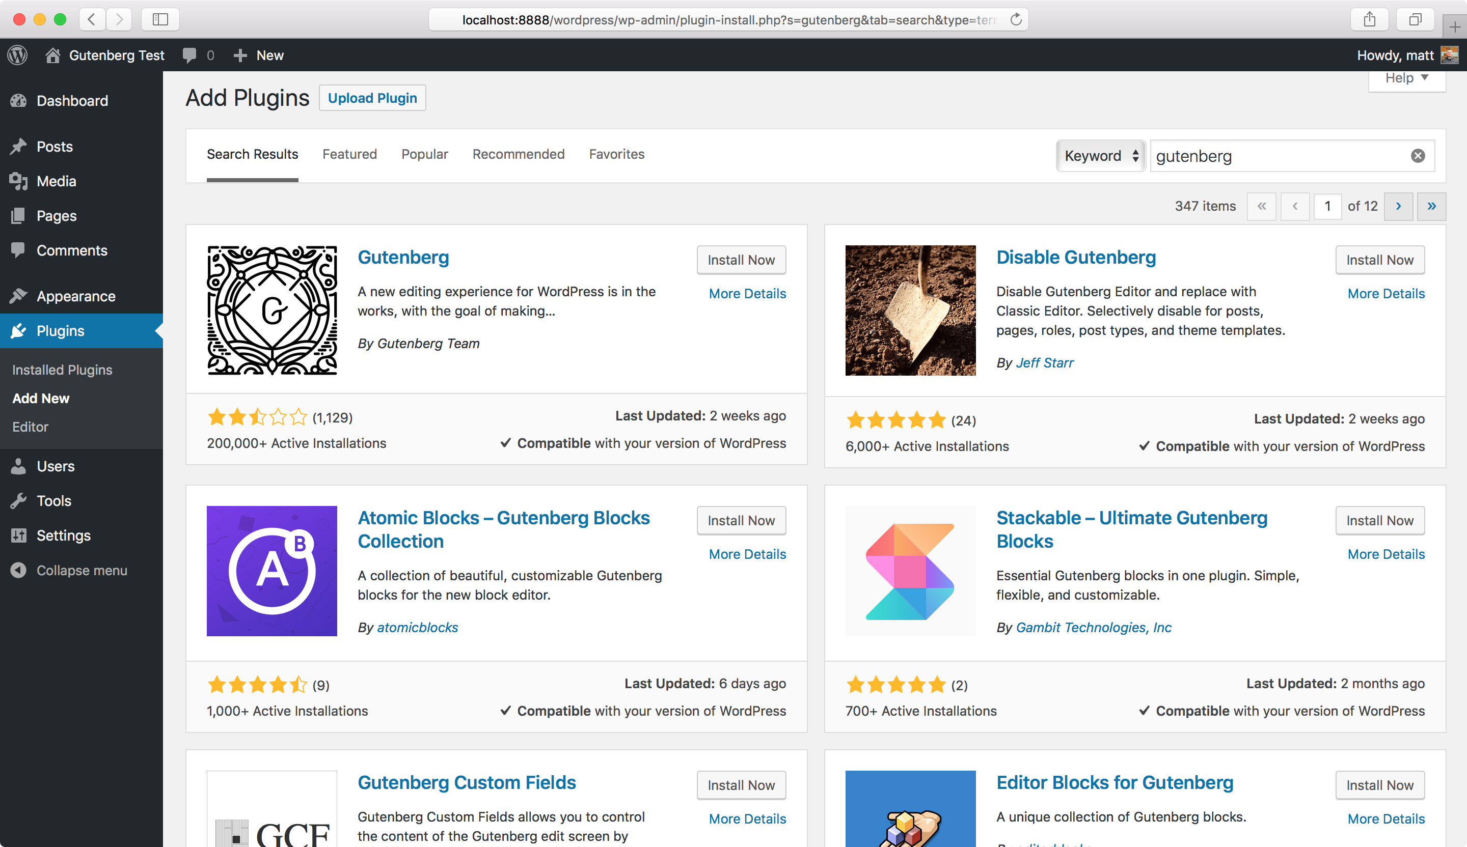This screenshot has height=847, width=1467.
Task: Install the Disable Gutenberg plugin
Action: click(1380, 260)
